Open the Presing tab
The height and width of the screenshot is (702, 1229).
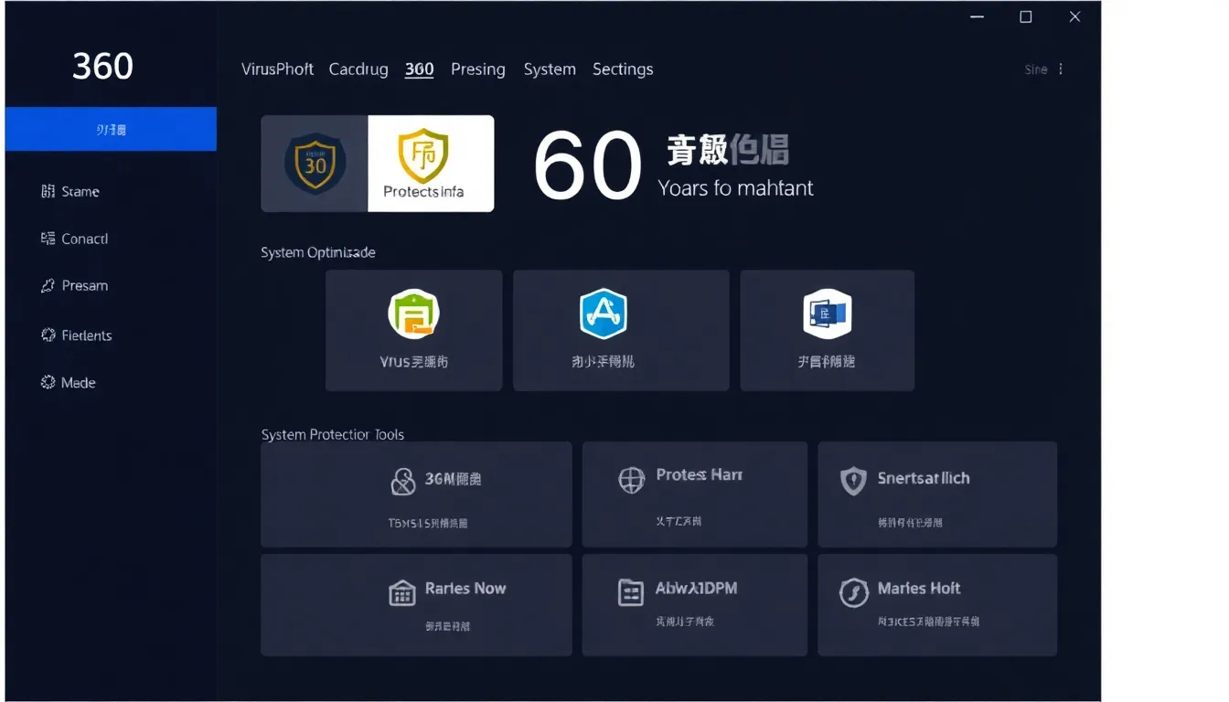[x=478, y=69]
